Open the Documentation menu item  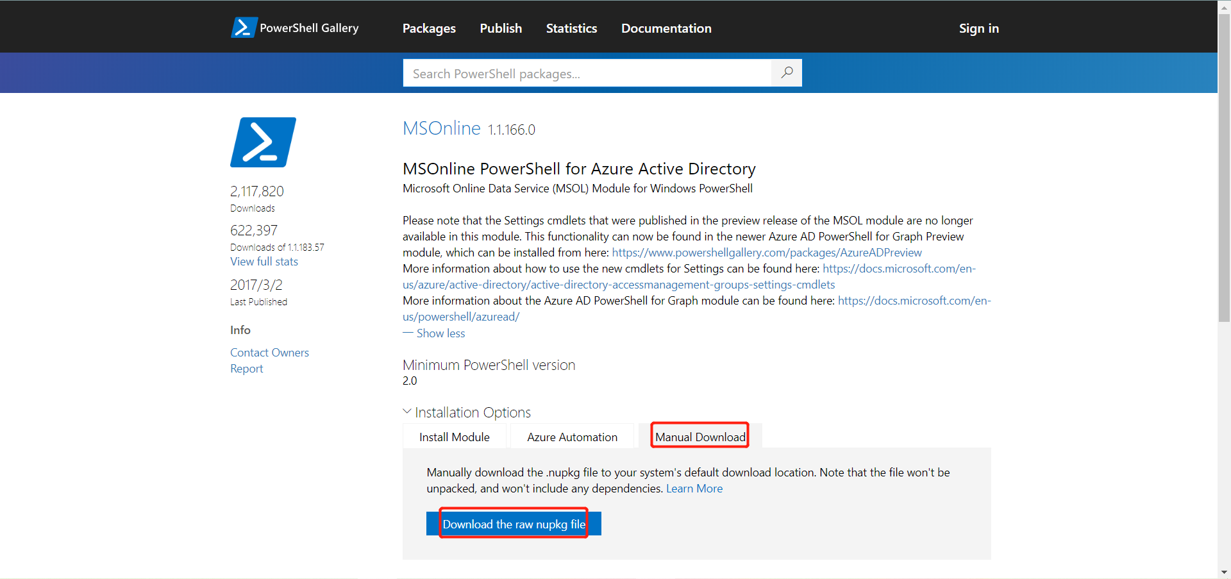[x=666, y=28]
